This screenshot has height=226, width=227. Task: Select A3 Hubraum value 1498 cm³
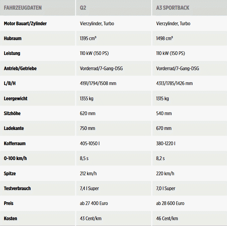164,38
